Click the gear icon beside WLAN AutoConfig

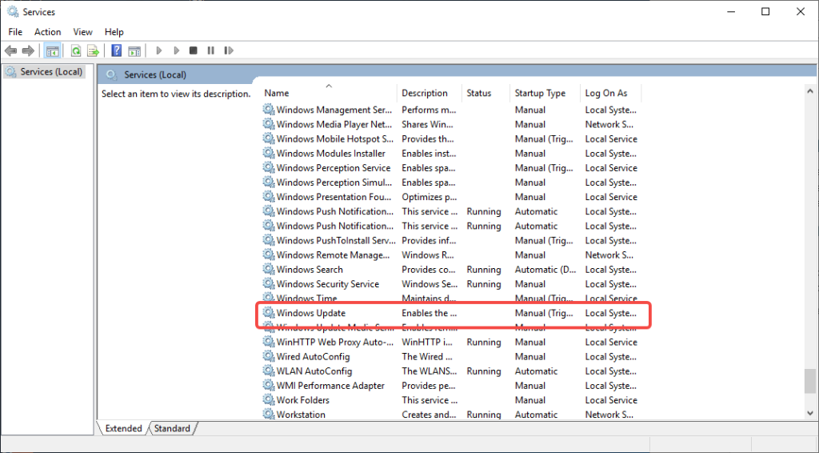tap(269, 371)
